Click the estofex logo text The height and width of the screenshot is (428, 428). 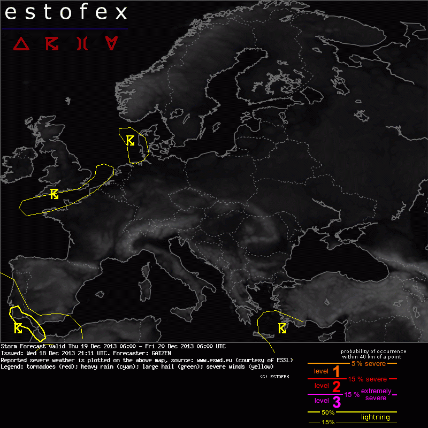click(66, 12)
